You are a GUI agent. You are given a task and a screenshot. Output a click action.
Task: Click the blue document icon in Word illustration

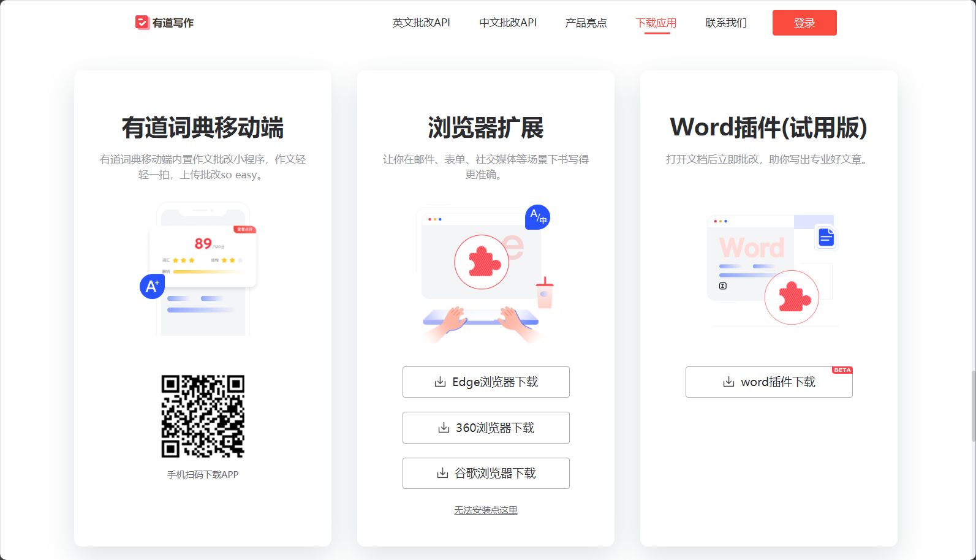(x=827, y=236)
